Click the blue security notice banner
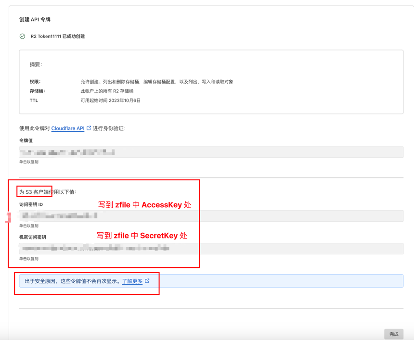The width and height of the screenshot is (414, 340). tap(270, 281)
